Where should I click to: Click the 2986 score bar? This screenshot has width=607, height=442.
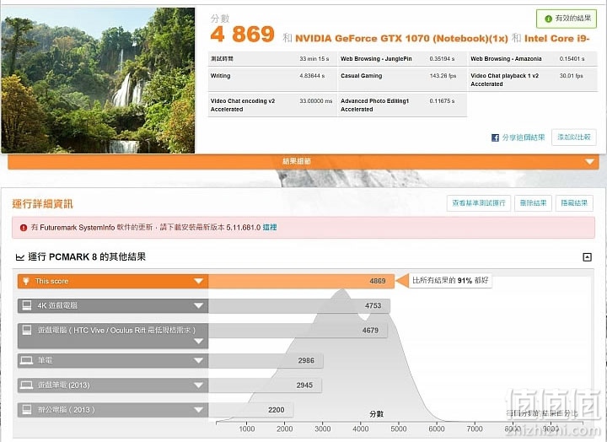point(266,361)
